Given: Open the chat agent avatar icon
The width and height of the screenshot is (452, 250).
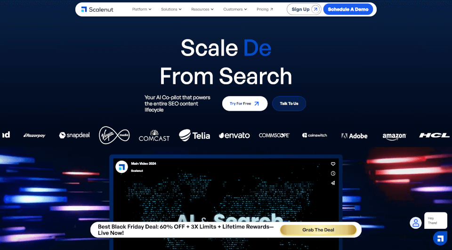Looking at the screenshot, I should pyautogui.click(x=416, y=223).
